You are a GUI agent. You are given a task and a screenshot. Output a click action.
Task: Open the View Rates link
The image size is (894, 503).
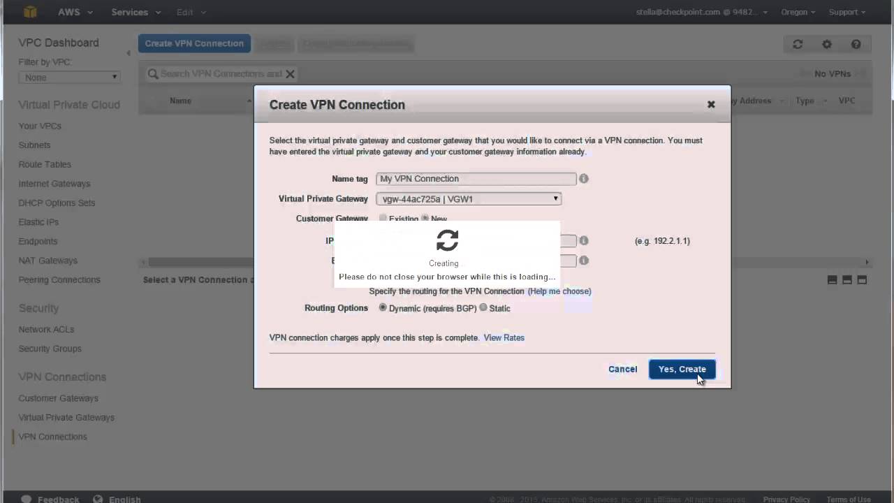[x=504, y=337]
